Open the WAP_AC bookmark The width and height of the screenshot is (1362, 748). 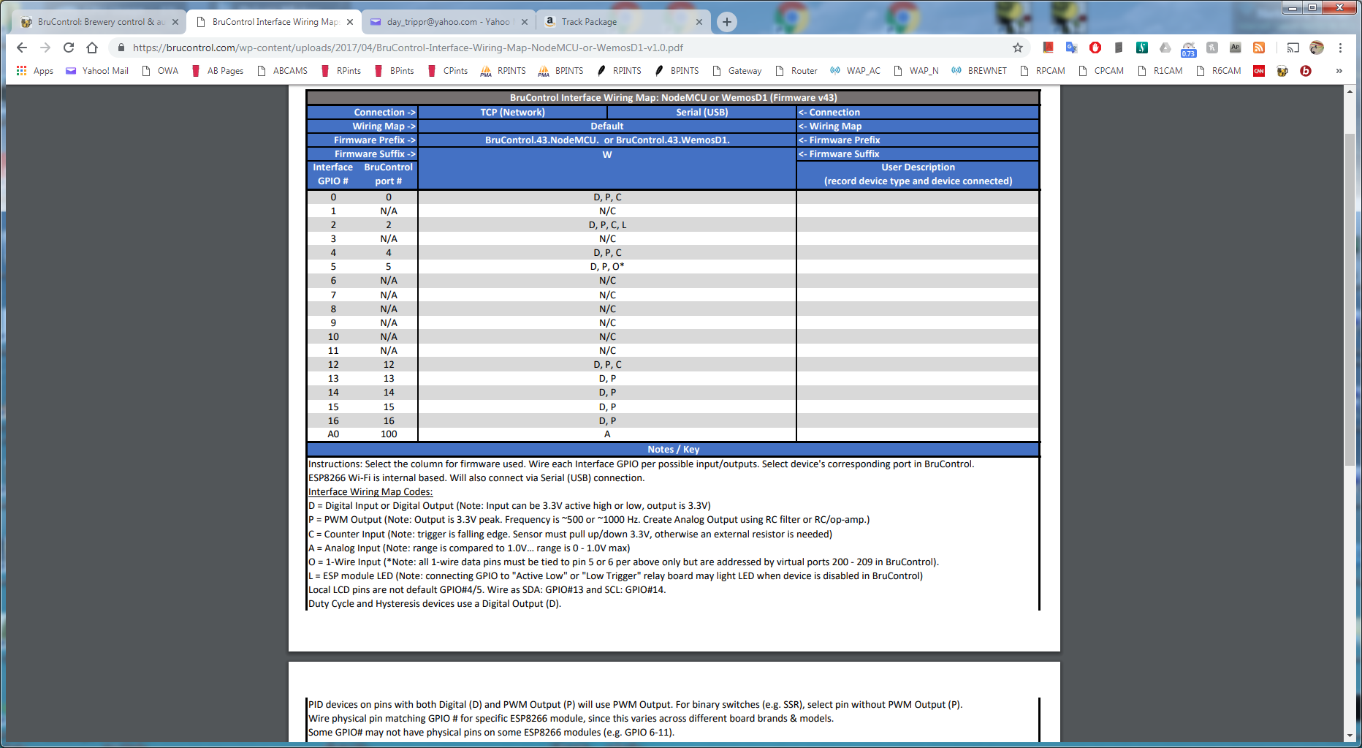tap(855, 71)
